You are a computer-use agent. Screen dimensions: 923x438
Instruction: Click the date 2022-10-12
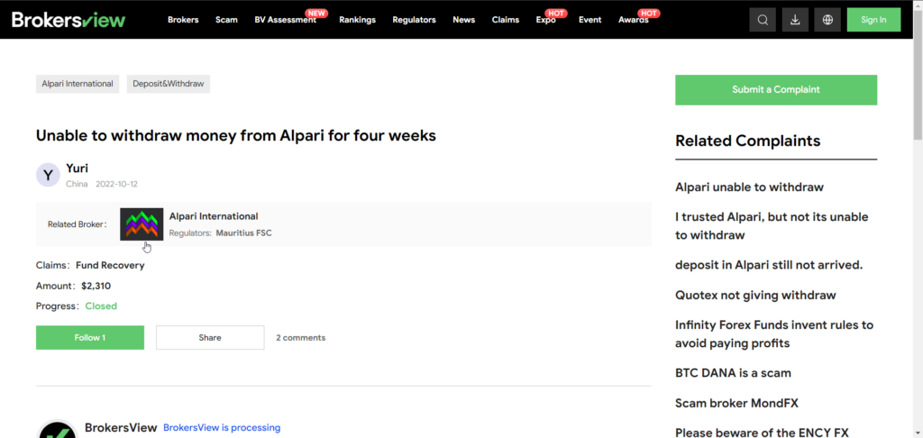coord(116,184)
